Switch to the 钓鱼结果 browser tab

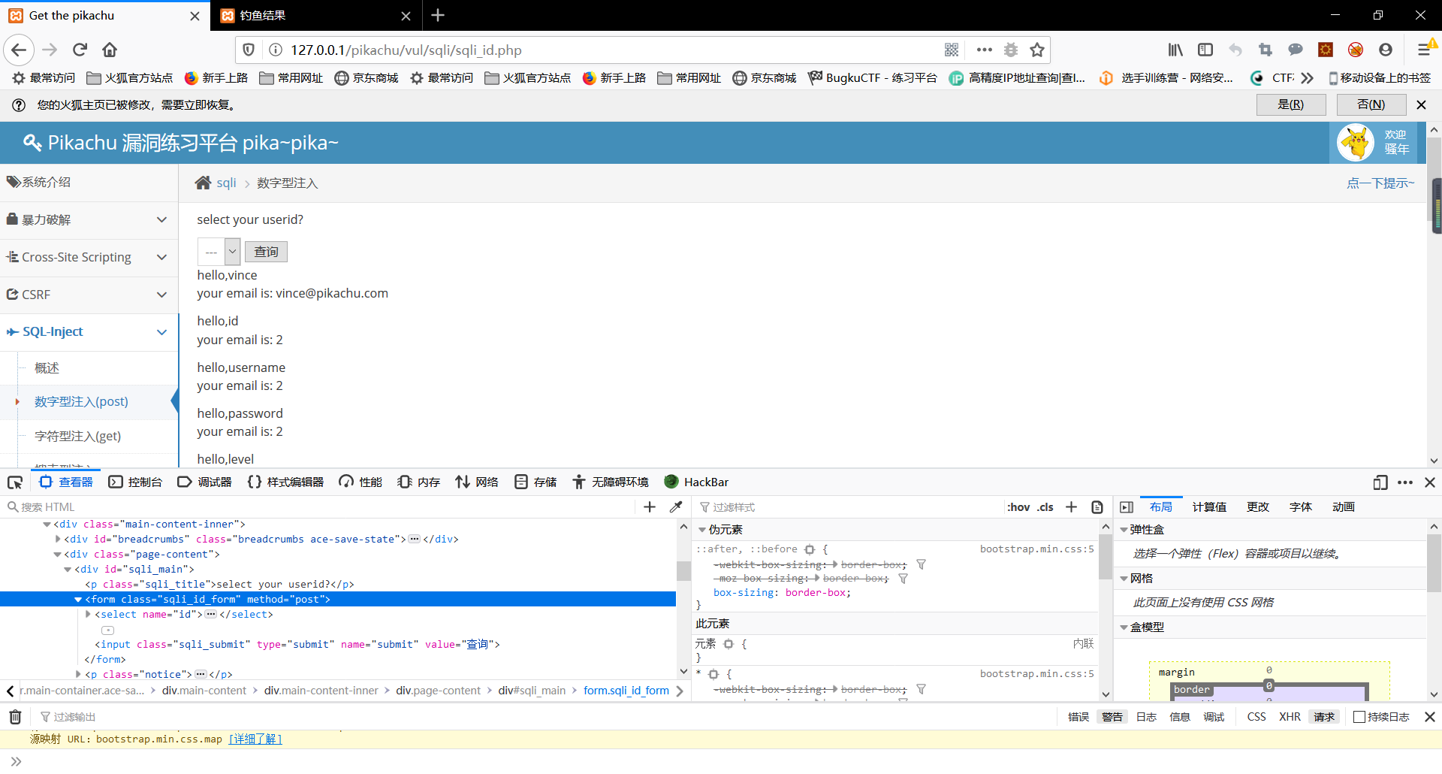point(316,15)
